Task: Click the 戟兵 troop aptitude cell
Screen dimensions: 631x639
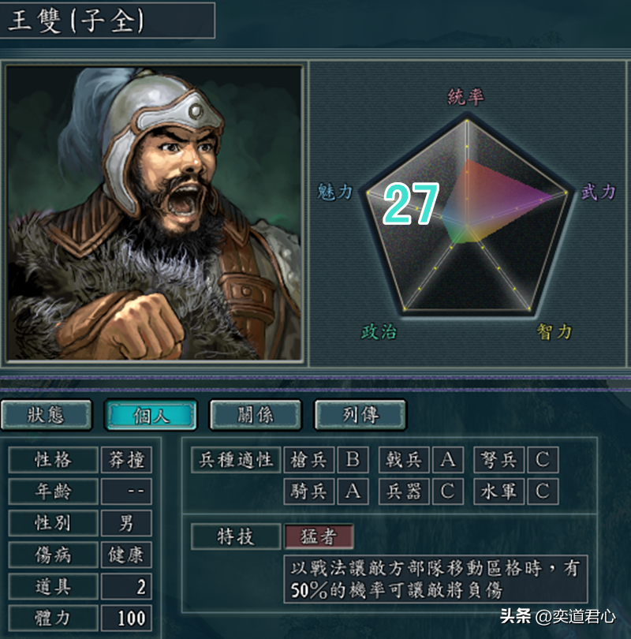Action: point(404,460)
